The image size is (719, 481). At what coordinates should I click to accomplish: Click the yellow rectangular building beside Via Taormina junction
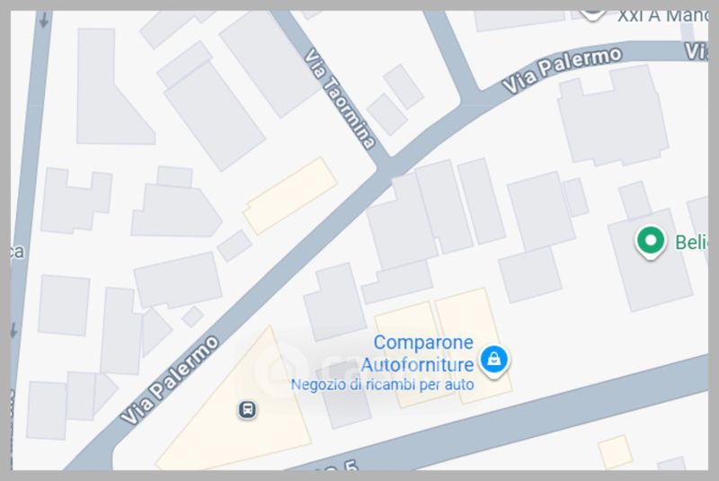(x=290, y=196)
